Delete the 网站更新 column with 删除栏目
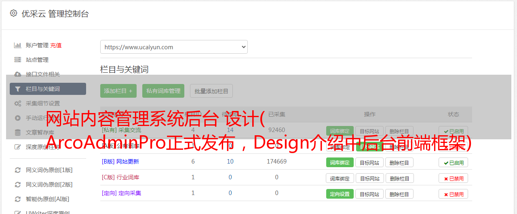 tap(399, 162)
